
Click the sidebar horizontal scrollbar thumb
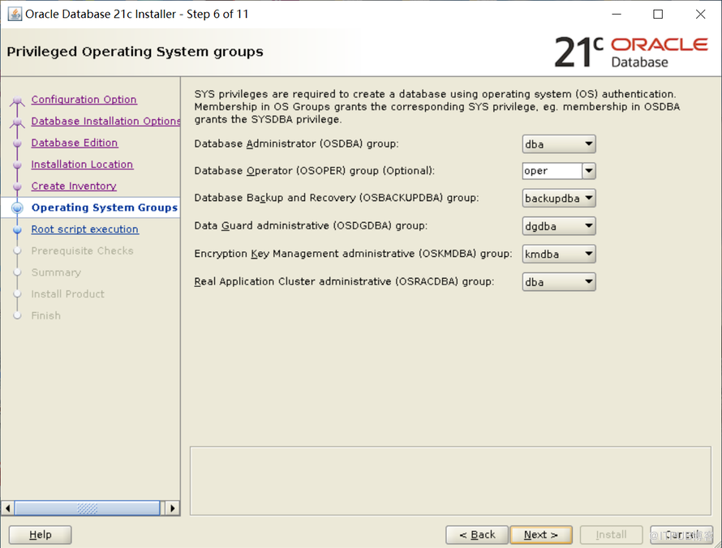(87, 508)
